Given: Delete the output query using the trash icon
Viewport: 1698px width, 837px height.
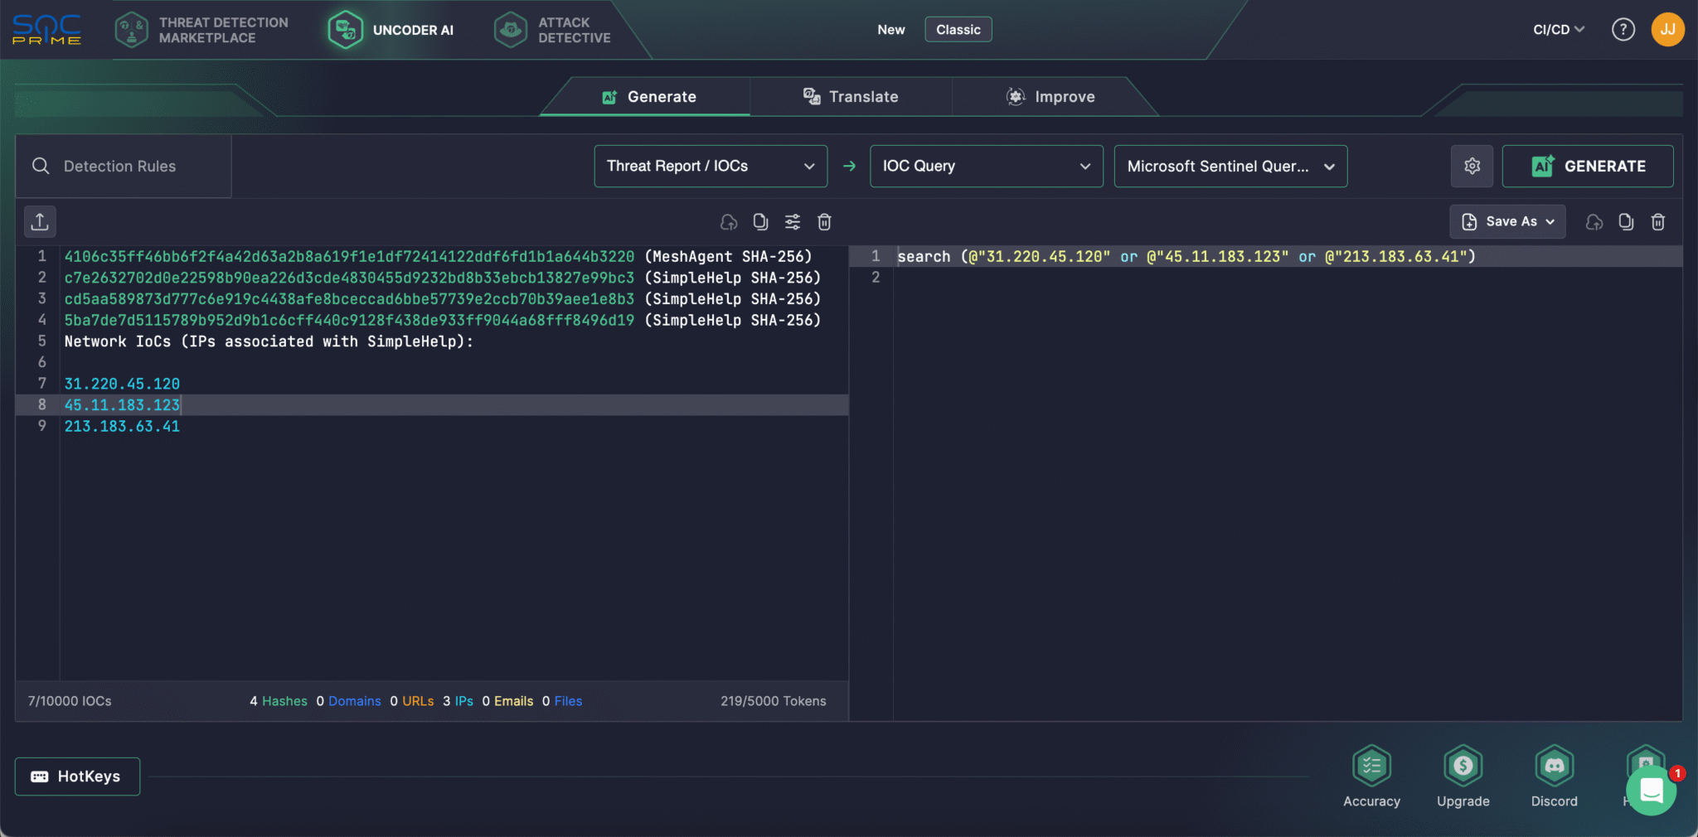Looking at the screenshot, I should click(1657, 221).
